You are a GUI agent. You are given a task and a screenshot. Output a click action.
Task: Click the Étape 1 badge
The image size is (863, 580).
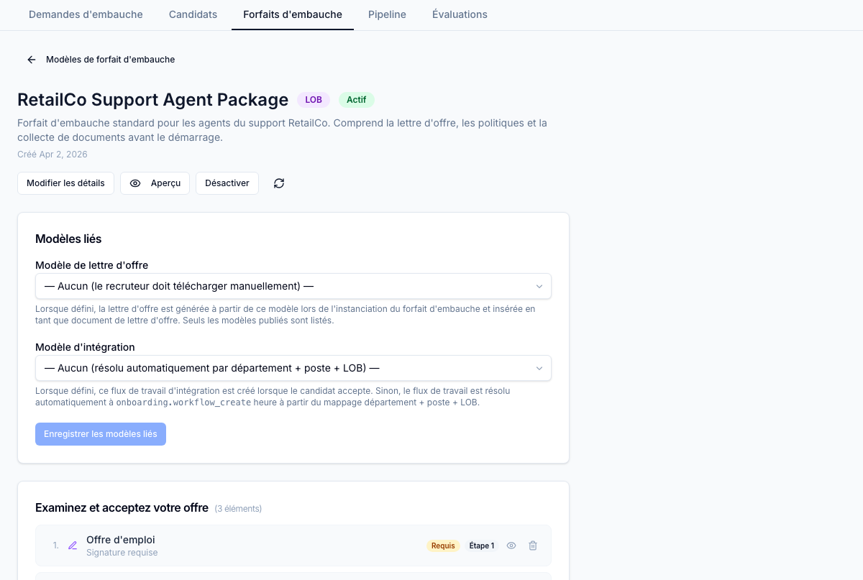[482, 546]
